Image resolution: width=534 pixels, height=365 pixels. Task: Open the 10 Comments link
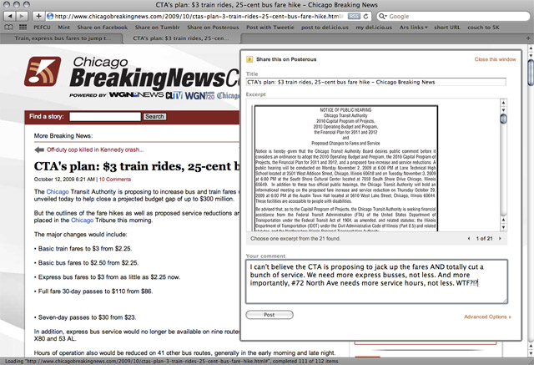(x=115, y=180)
